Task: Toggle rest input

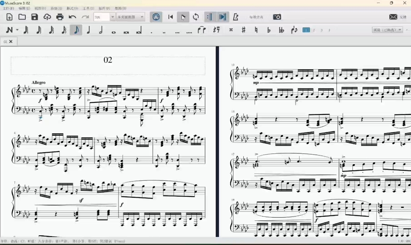Action: (x=216, y=30)
